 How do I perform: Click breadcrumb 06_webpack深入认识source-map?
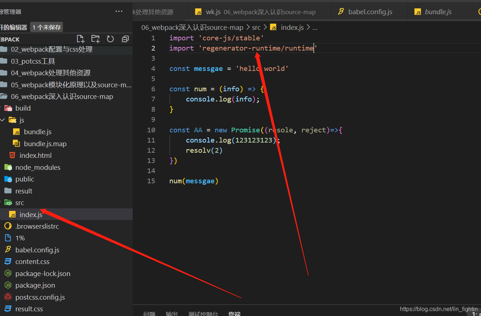pos(192,27)
